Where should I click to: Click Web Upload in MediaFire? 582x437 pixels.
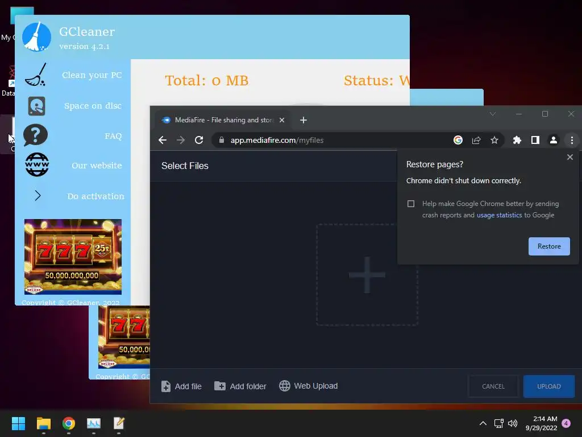308,386
